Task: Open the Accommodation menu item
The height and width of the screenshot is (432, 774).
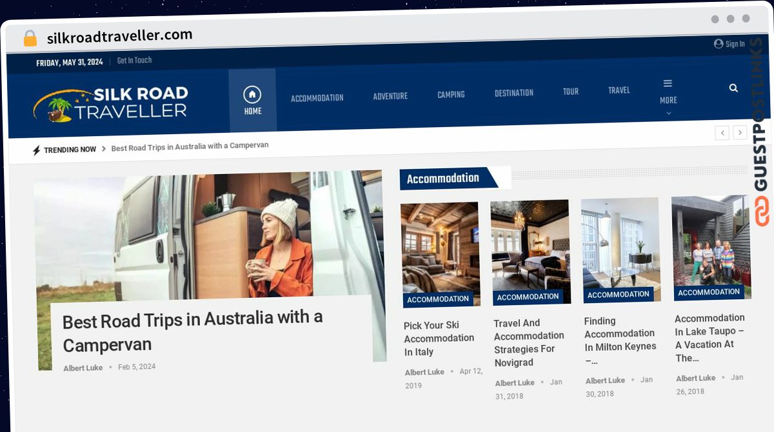Action: (317, 99)
